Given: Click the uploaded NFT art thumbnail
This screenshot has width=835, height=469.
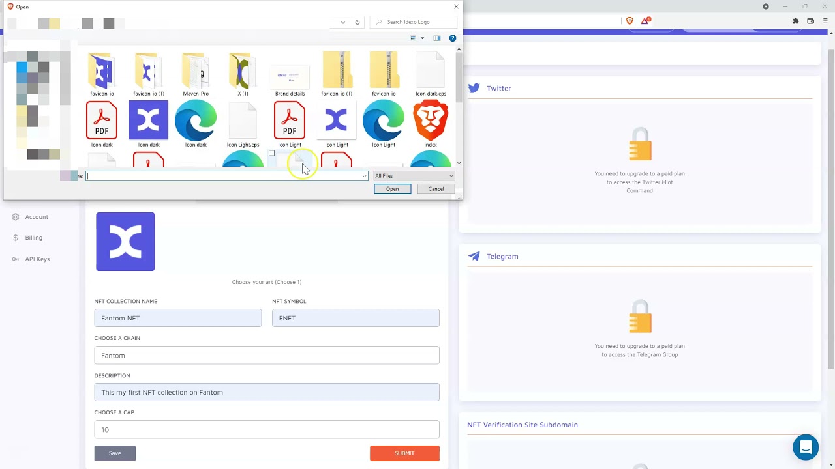Looking at the screenshot, I should pyautogui.click(x=125, y=242).
